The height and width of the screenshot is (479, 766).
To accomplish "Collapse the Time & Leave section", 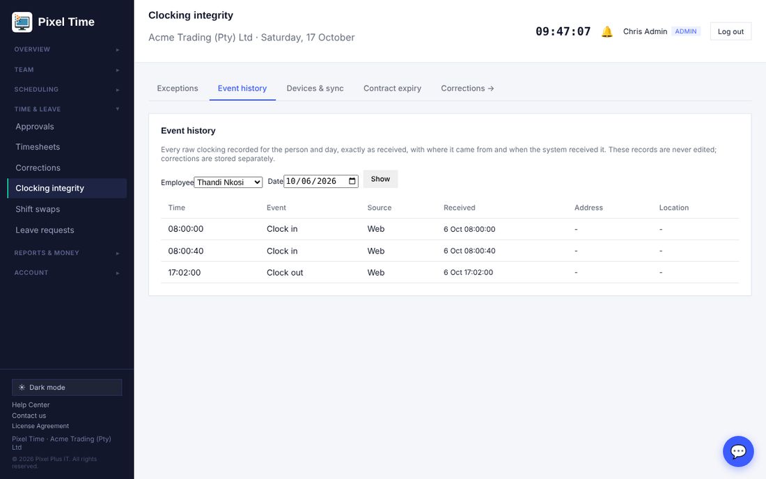I will pos(67,109).
